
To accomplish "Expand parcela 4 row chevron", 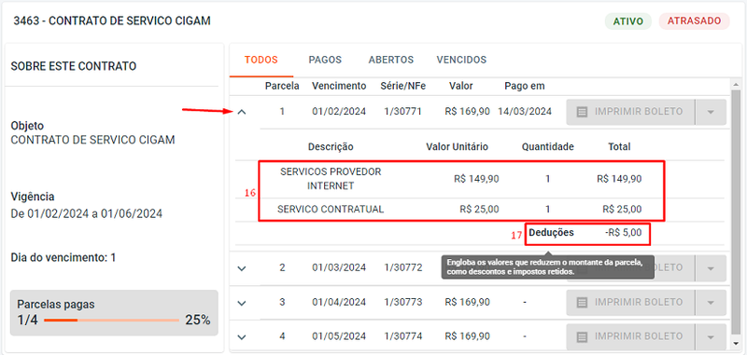I will click(x=242, y=337).
